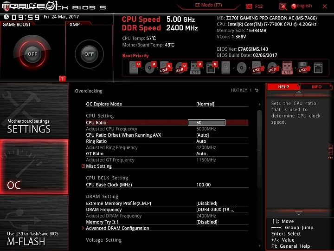Click CPU Base Clock value 100.00
The width and height of the screenshot is (334, 251).
tap(204, 185)
